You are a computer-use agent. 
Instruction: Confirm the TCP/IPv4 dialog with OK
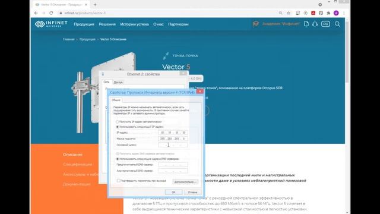coord(173,192)
